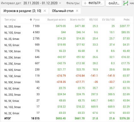Click the ИТОГ totals label
This screenshot has width=134, height=122.
[x=8, y=119]
